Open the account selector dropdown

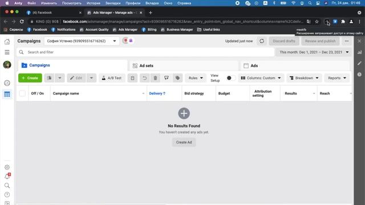[82, 41]
